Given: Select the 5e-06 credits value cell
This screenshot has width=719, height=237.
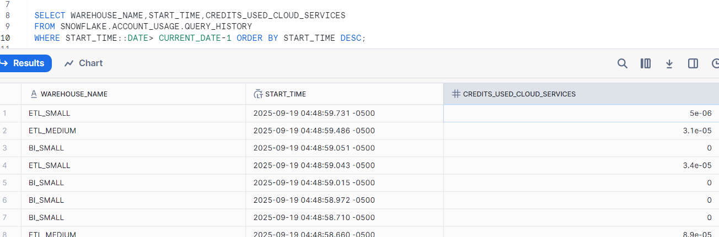Looking at the screenshot, I should tap(581, 113).
